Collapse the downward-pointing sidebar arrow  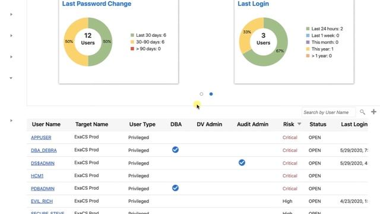[11, 78]
